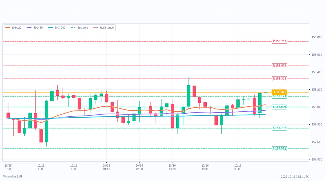Select the S 157.999 support label
Image resolution: width=325 pixels, height=181 pixels.
point(279,107)
